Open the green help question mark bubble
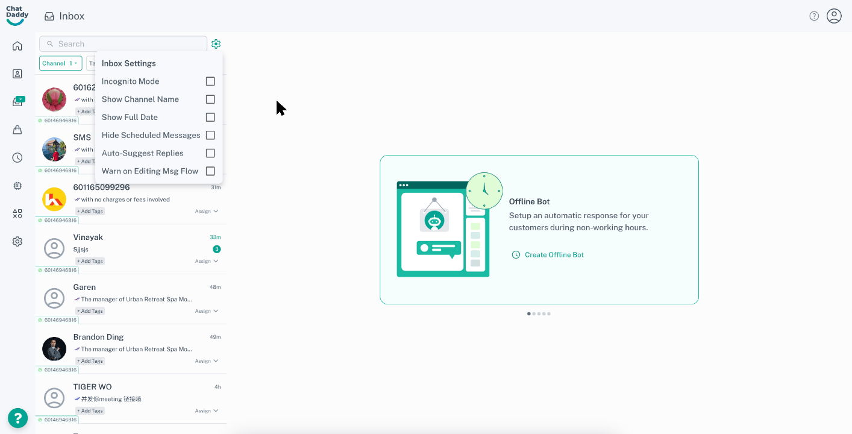852x434 pixels. point(17,418)
